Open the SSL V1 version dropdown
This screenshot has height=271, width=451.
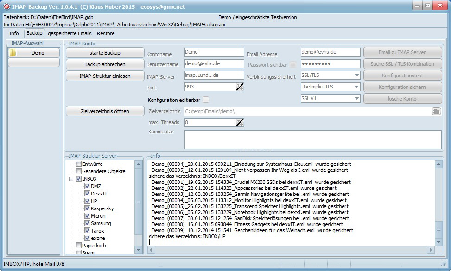pos(356,98)
